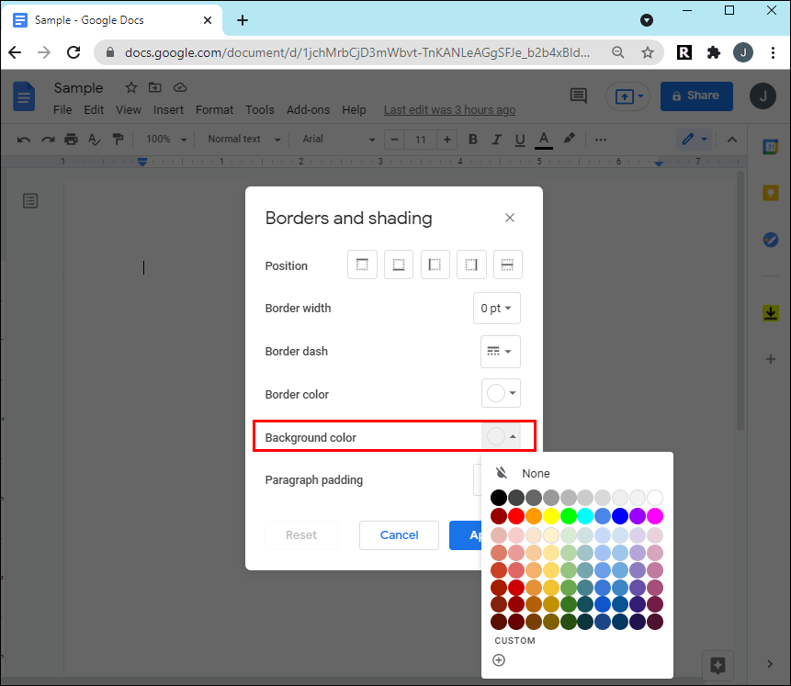Toggle underline text formatting

coord(520,140)
